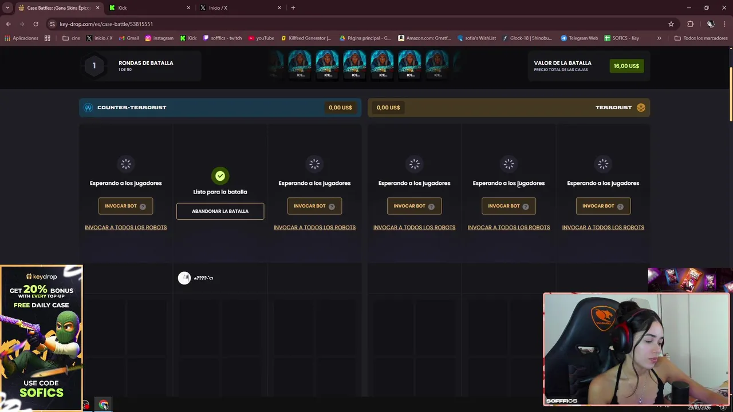Open the sofffics - twitch bookmark

(222, 38)
